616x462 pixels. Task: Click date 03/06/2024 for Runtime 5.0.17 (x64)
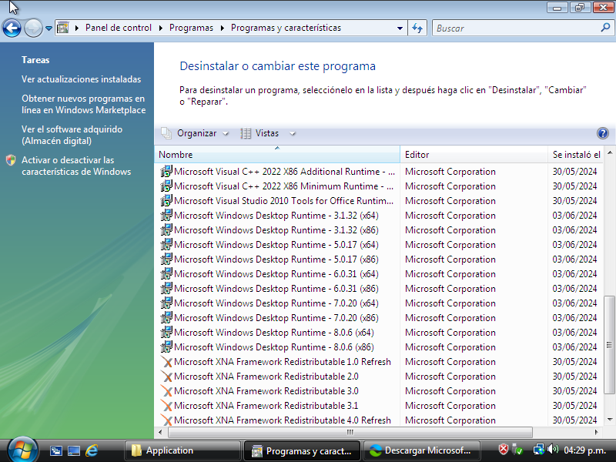pyautogui.click(x=574, y=245)
